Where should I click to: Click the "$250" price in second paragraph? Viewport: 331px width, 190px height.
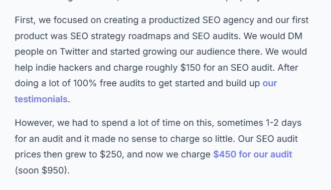coord(111,154)
